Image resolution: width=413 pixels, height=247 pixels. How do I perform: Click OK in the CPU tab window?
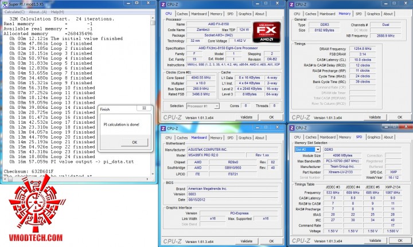pyautogui.click(x=271, y=117)
